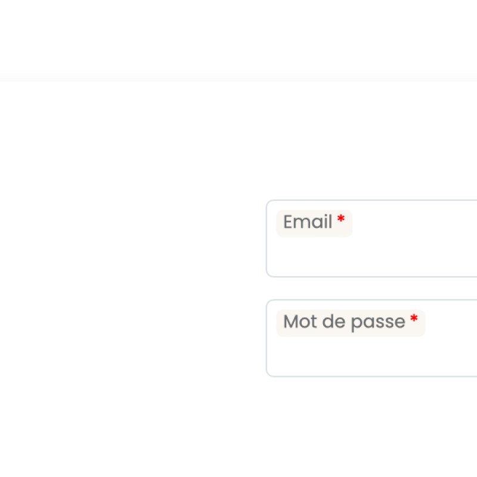Click the blank white header bar

[238, 39]
